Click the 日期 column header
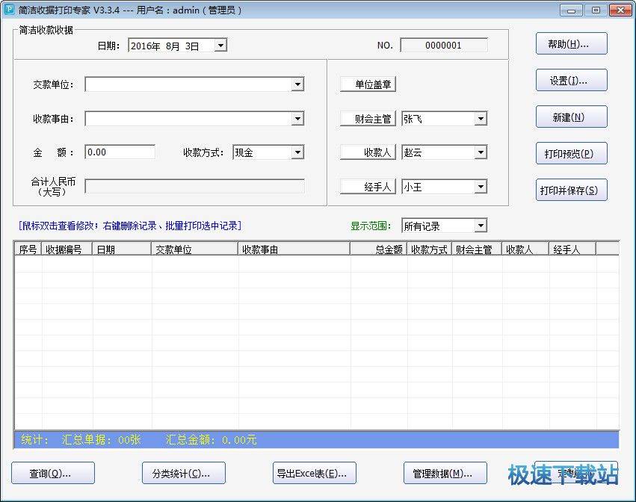The height and width of the screenshot is (502, 636). point(122,249)
